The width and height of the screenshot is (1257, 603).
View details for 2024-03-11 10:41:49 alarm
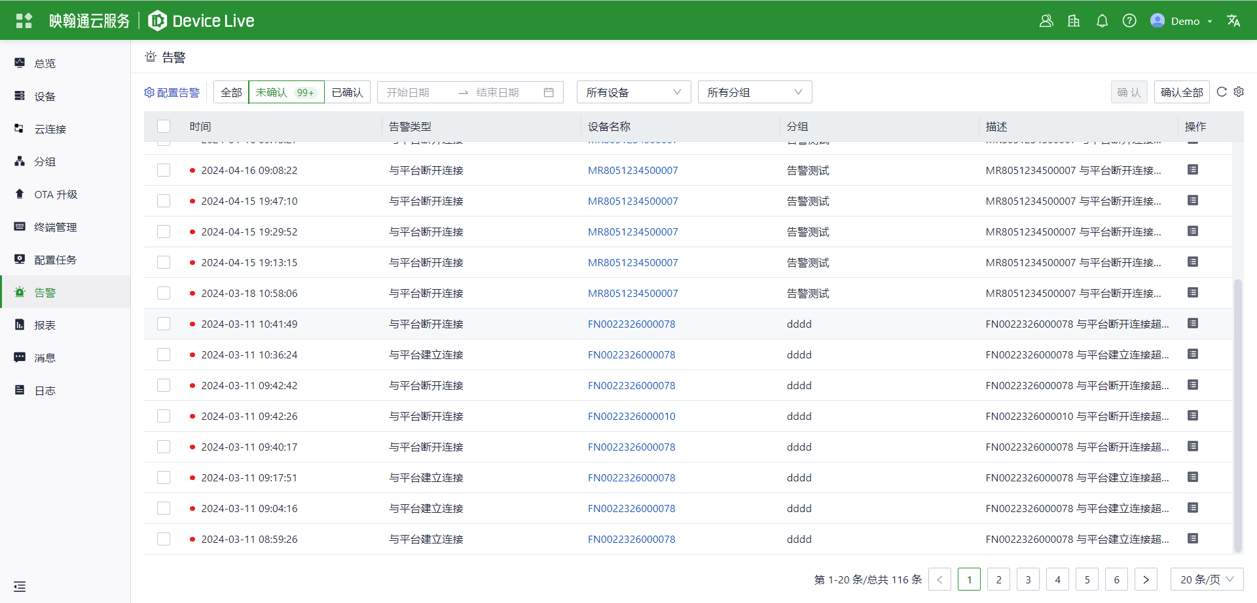click(x=1193, y=323)
